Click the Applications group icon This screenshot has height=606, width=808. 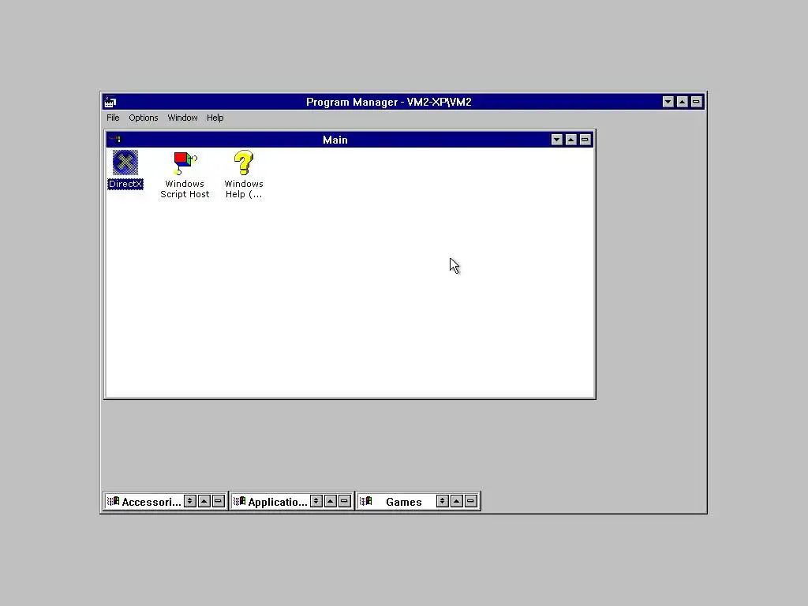coord(240,501)
